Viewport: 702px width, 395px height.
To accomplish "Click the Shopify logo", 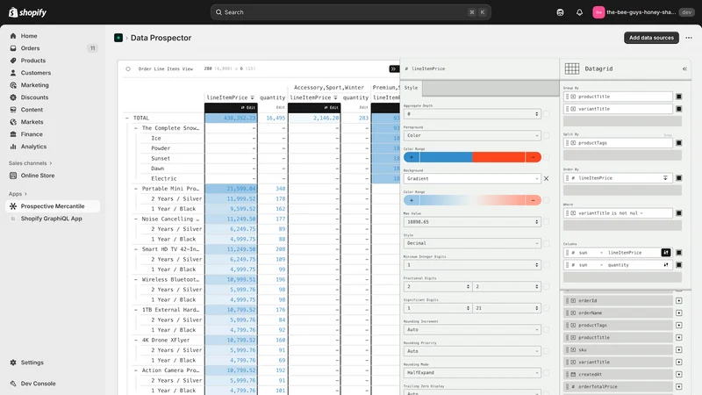I will (x=27, y=12).
